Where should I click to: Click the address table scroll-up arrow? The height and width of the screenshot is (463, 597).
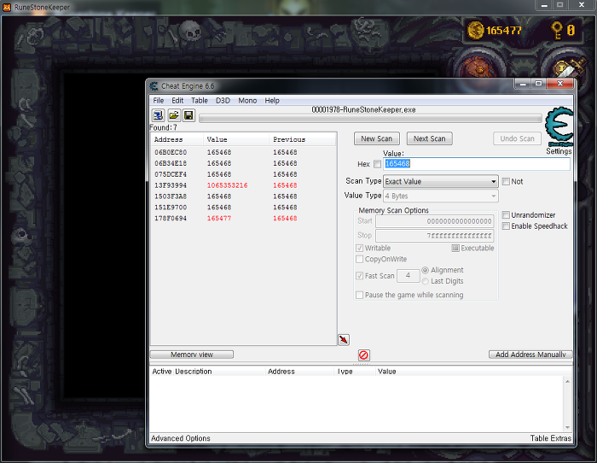click(567, 381)
